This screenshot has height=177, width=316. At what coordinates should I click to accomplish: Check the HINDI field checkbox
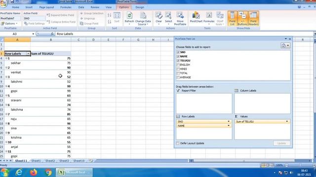click(178, 69)
